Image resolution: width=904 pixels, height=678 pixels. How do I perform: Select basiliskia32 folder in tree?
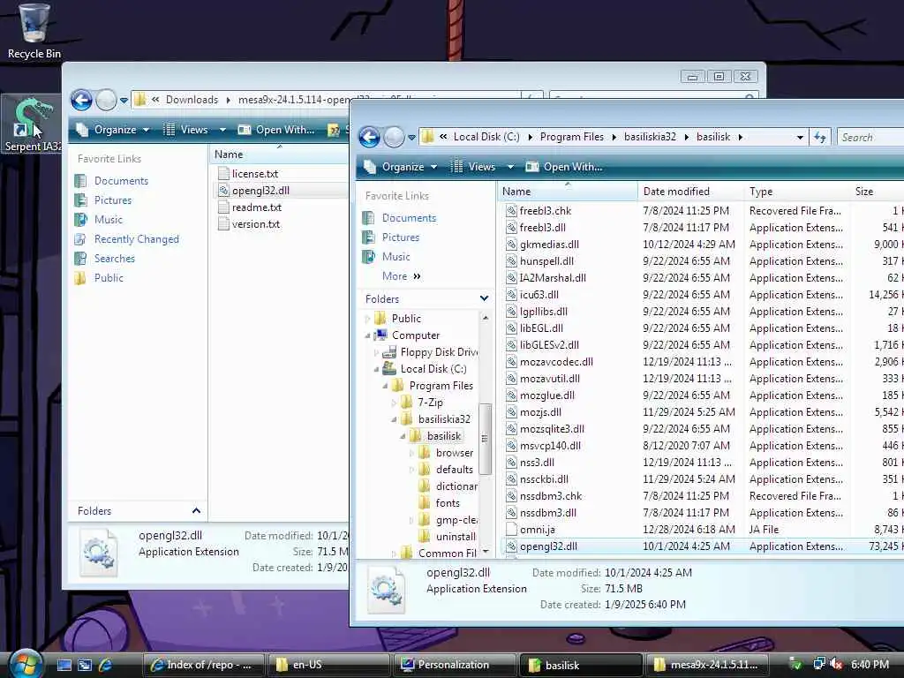pyautogui.click(x=444, y=419)
